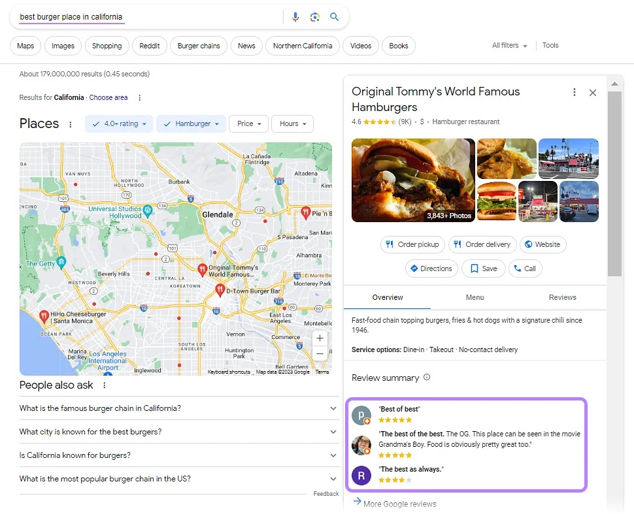Open the Hours filter dropdown
Image resolution: width=634 pixels, height=520 pixels.
(292, 124)
